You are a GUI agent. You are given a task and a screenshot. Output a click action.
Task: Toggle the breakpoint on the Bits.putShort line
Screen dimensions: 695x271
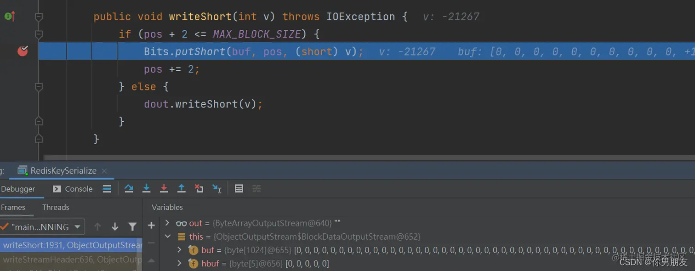[23, 51]
